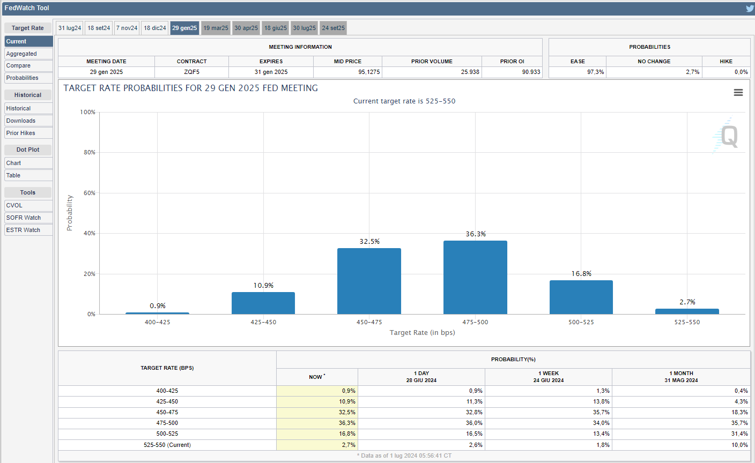Open the Probabilities sidebar item
The width and height of the screenshot is (755, 463).
click(x=28, y=78)
